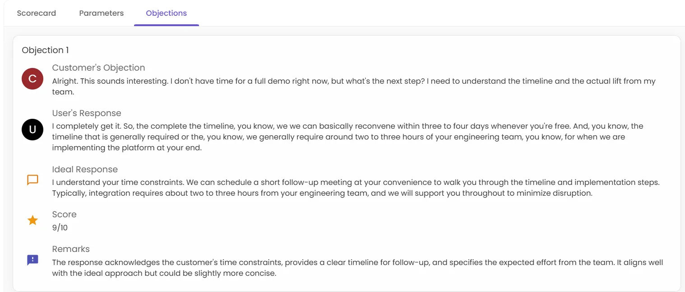
Task: Click the User's Response heading
Action: click(x=87, y=113)
